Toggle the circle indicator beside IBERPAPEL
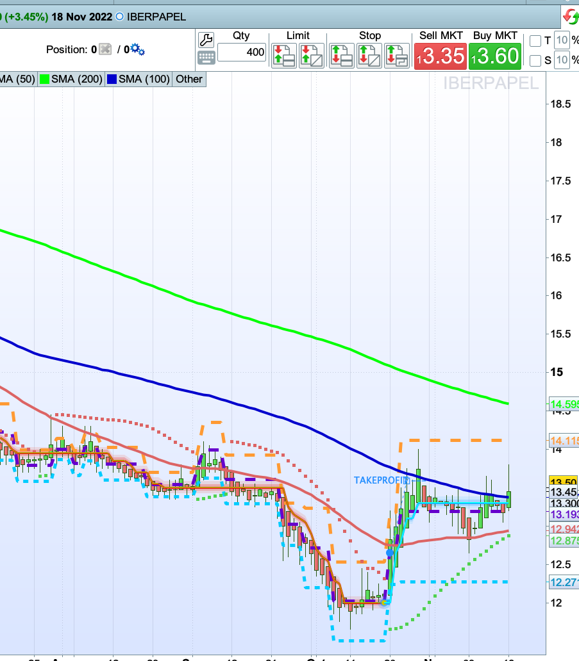 (120, 17)
